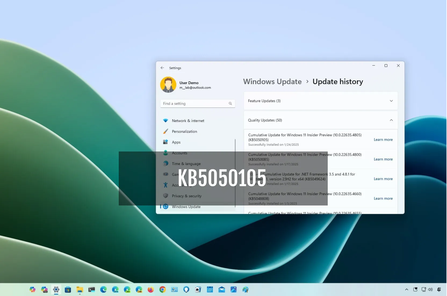Open the Accounts settings icon

[165, 153]
